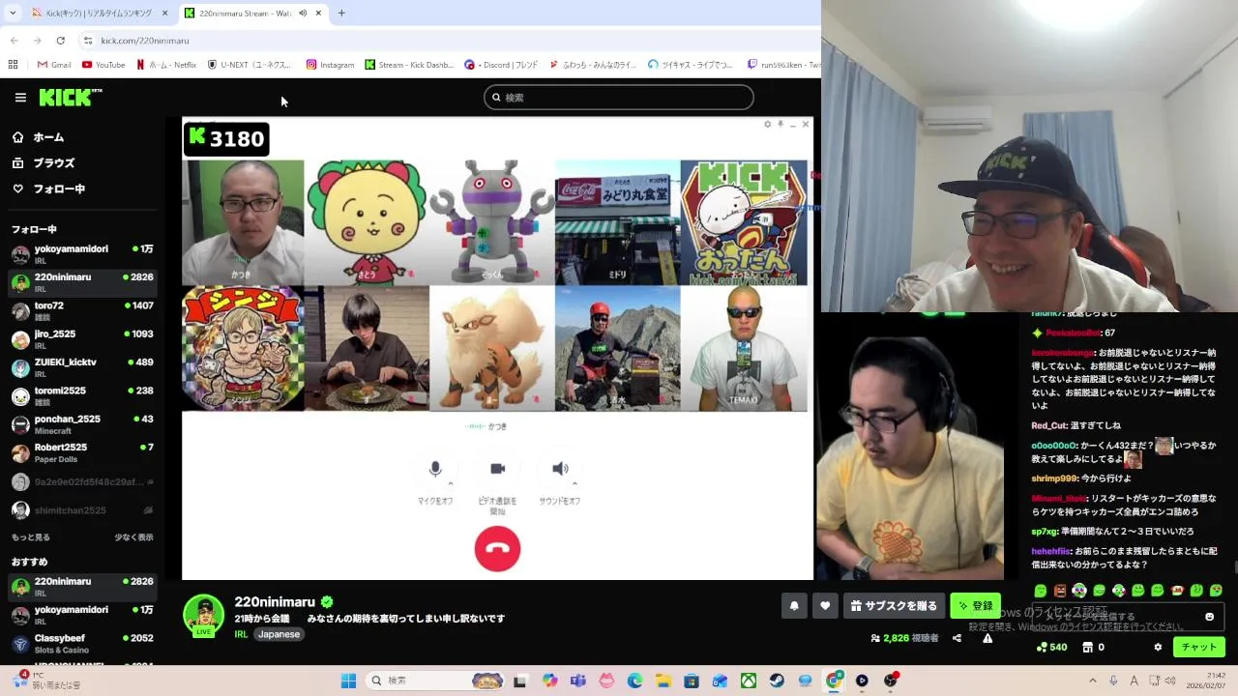The image size is (1238, 696).
Task: Expand the list with もっと見る
Action: 31,537
